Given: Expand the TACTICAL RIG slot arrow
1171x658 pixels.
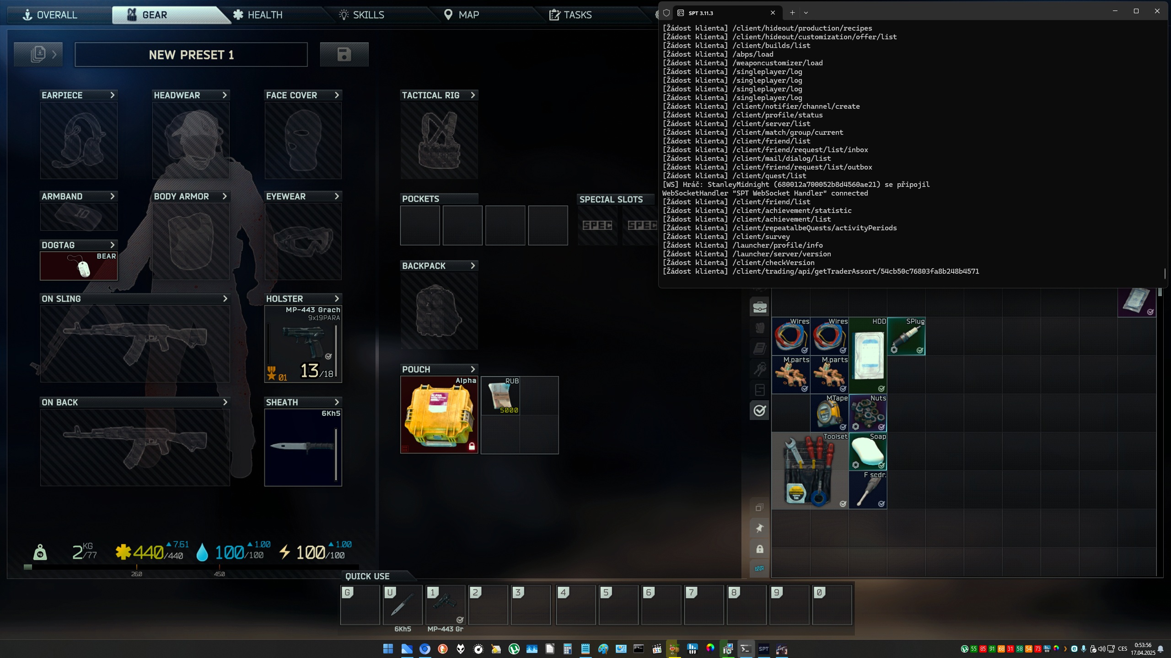Looking at the screenshot, I should [473, 95].
